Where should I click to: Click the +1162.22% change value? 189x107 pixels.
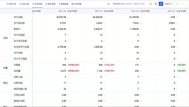pyautogui.click(x=109, y=65)
